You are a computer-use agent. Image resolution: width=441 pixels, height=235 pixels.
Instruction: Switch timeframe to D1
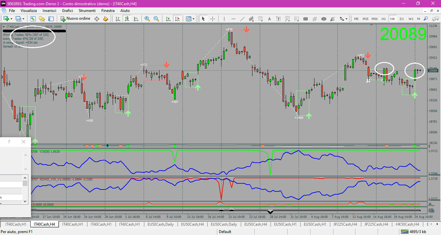click(402, 19)
